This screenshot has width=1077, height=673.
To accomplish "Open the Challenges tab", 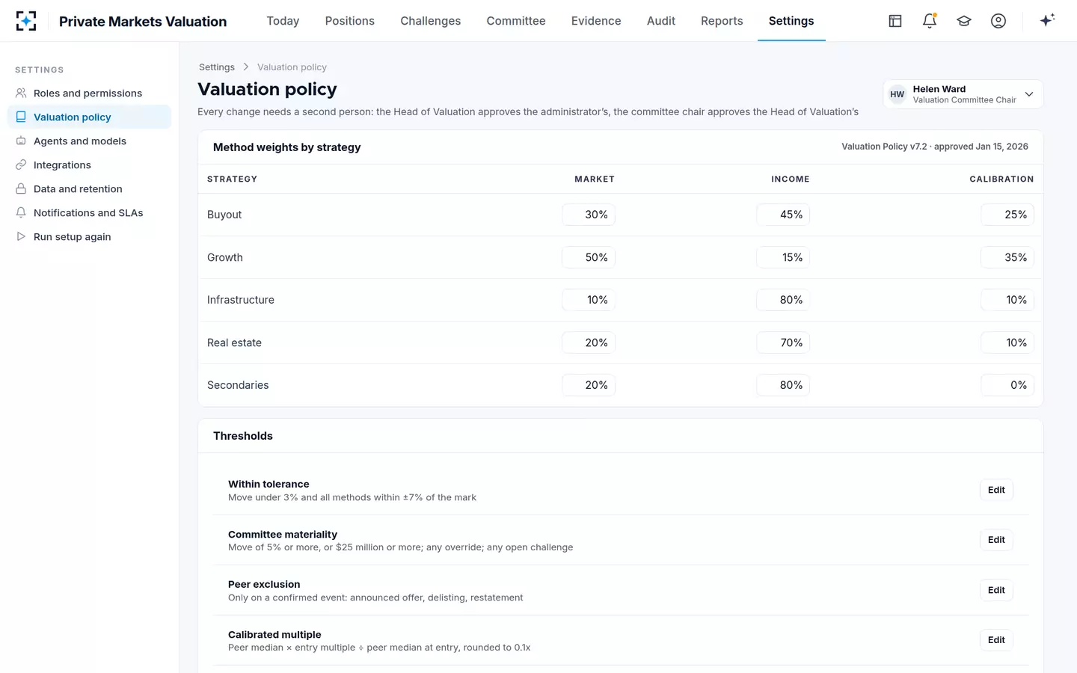I will [x=431, y=21].
